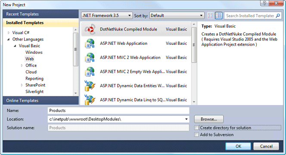Select the Reporting category in tree
The image size is (286, 155).
click(34, 79)
